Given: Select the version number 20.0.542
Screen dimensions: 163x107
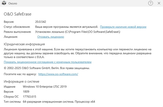Looking at the screenshot, I should coord(40,22).
